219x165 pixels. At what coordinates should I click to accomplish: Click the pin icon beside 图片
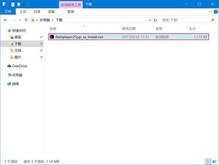click(41, 57)
